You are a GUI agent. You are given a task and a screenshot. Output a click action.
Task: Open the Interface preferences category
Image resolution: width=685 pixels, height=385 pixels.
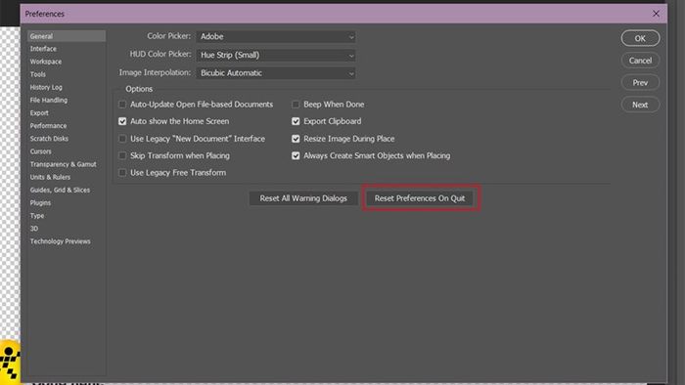pos(43,49)
